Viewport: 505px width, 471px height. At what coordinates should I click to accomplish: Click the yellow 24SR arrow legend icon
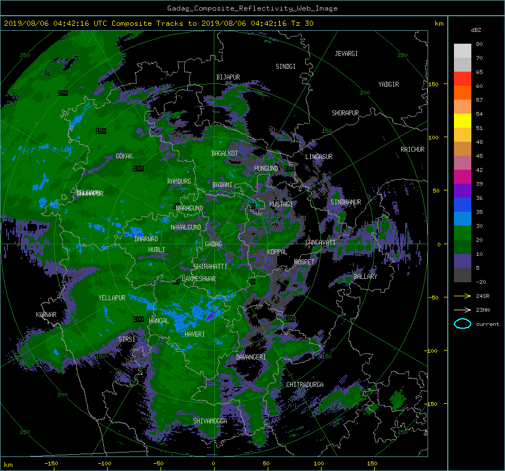[462, 296]
